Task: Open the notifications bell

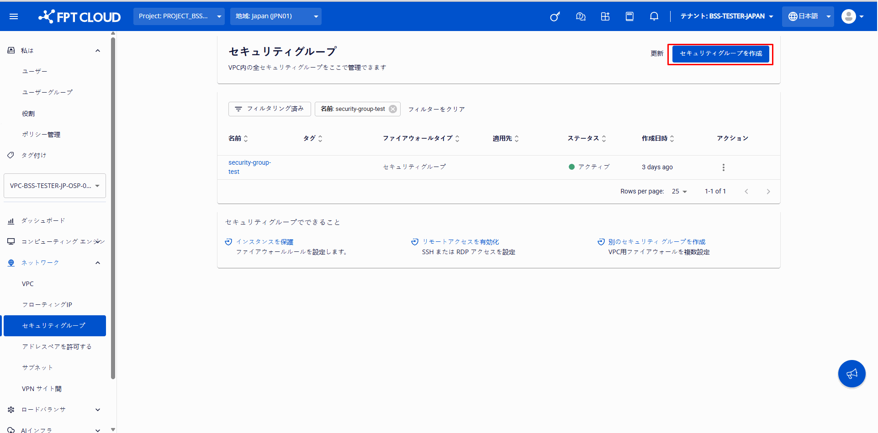Action: [654, 16]
